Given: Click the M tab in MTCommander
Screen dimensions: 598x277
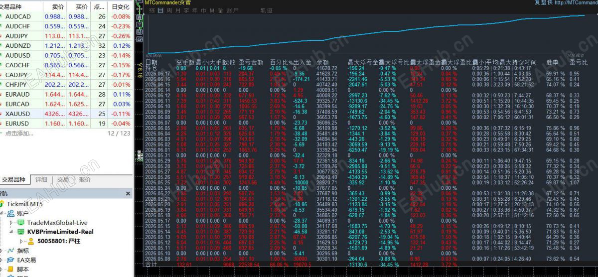Looking at the screenshot, I should 212,10.
